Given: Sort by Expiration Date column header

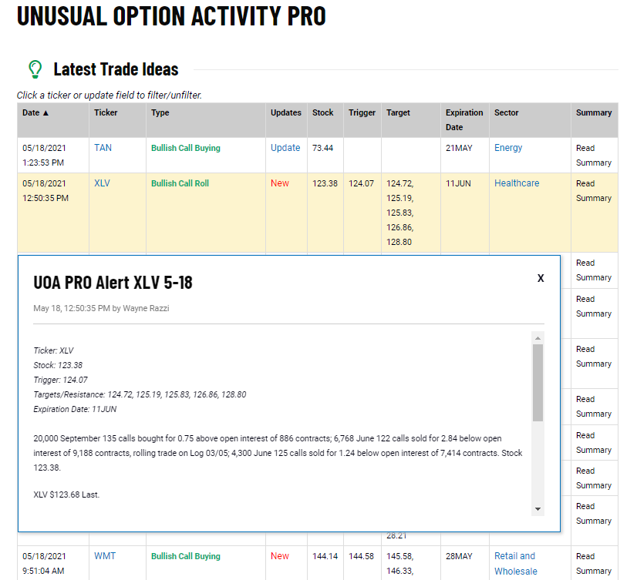Looking at the screenshot, I should pos(464,119).
